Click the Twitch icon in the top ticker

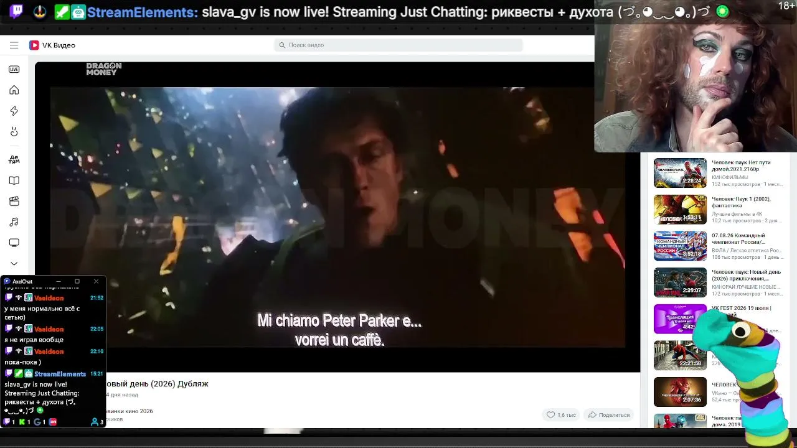pyautogui.click(x=17, y=12)
